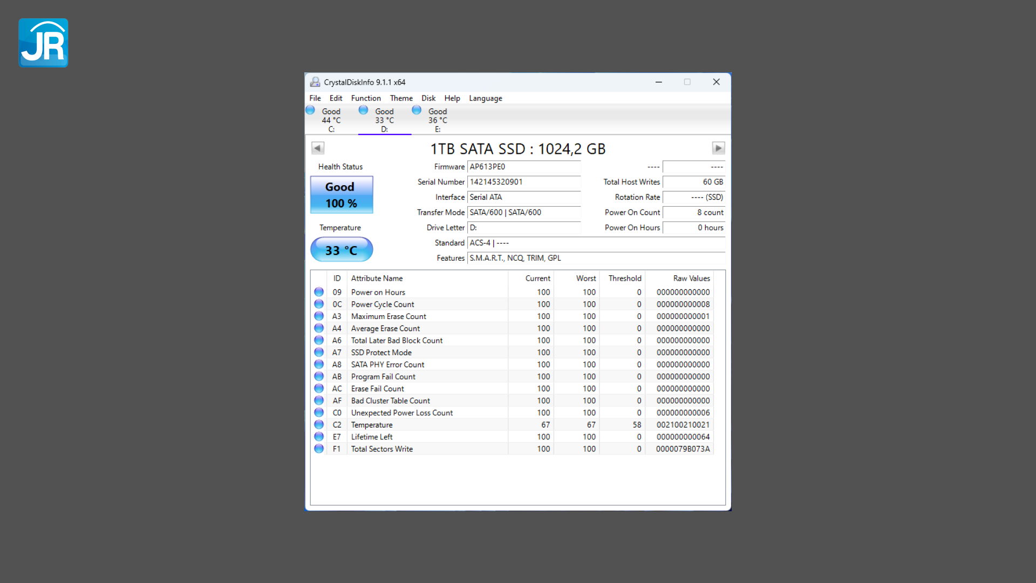Image resolution: width=1036 pixels, height=583 pixels.
Task: Click the Good 100 % health status button
Action: point(341,195)
